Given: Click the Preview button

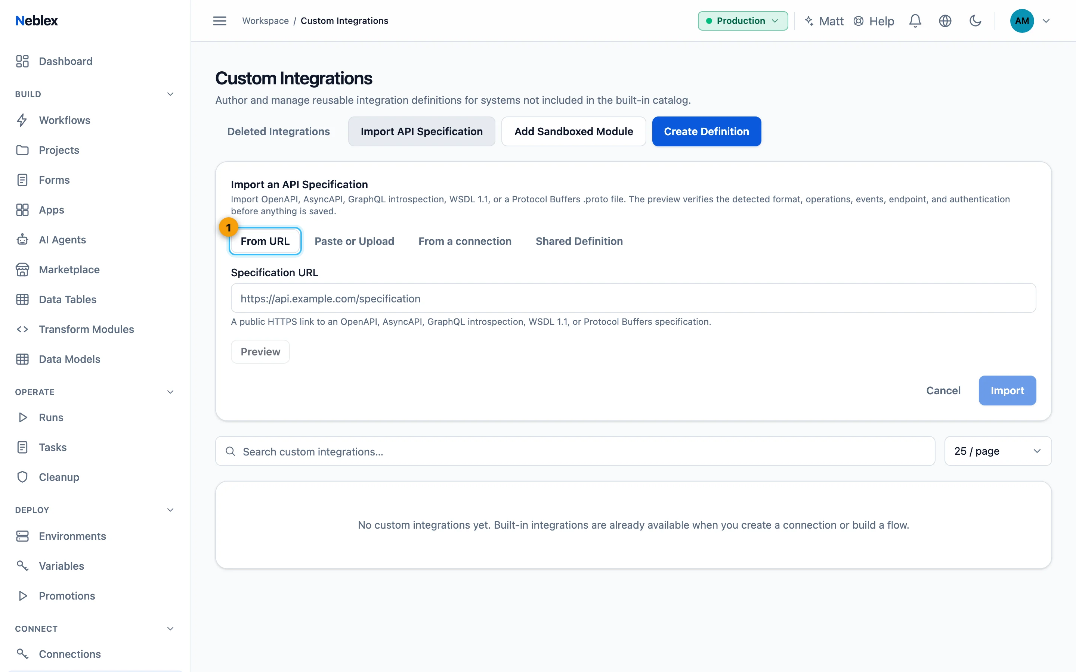Looking at the screenshot, I should point(260,352).
